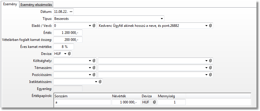This screenshot has width=260, height=111.
Task: Click the paperclip icon beside Témaszám code field
Action: [94, 68]
